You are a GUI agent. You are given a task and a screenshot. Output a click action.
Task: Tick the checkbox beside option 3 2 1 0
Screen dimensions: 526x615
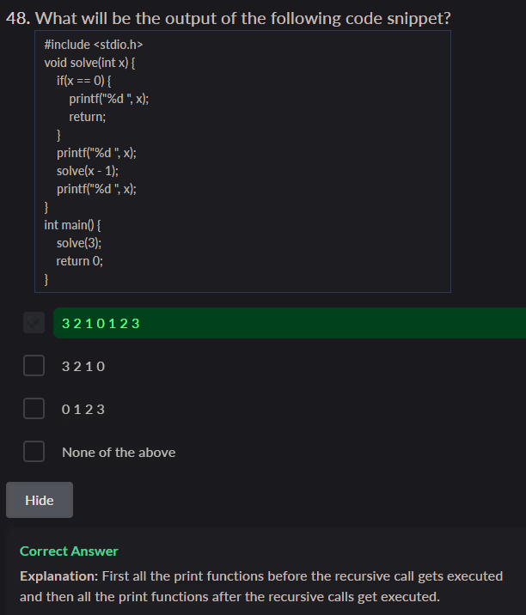[34, 366]
